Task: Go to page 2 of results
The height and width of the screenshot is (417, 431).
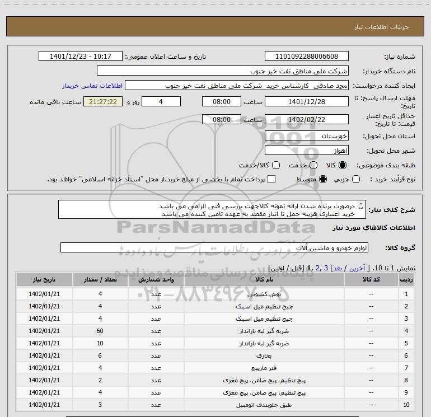Action: (x=318, y=268)
